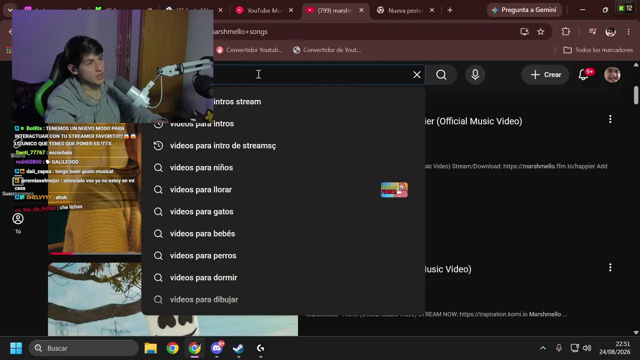Select suggestion "videos para bebés"
This screenshot has height=360, width=640.
click(x=283, y=233)
